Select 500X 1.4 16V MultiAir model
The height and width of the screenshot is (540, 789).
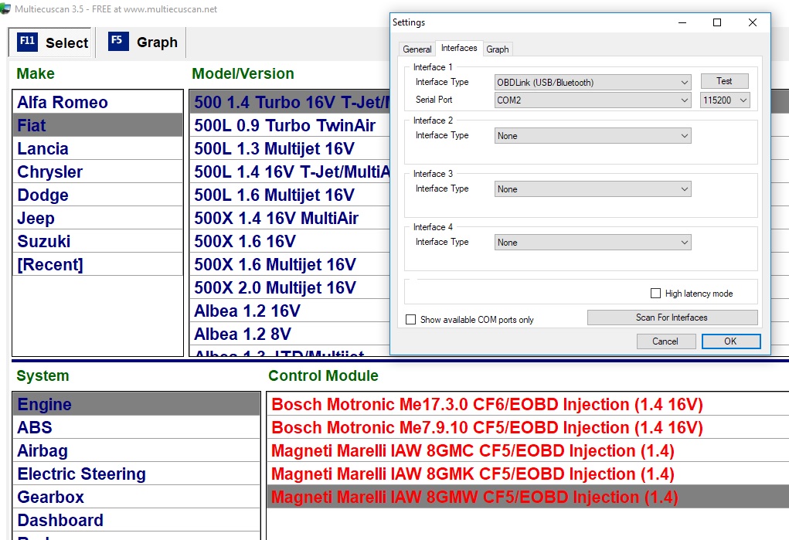point(290,218)
